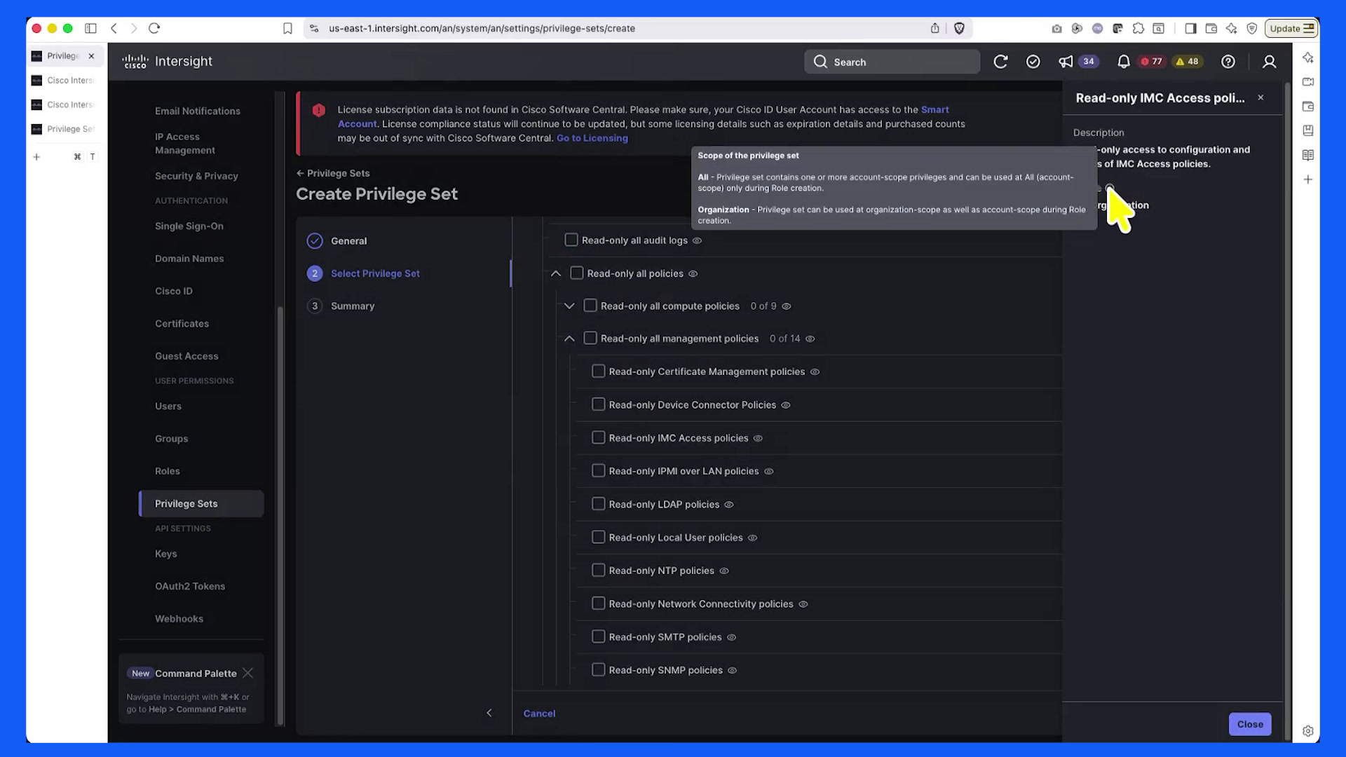The width and height of the screenshot is (1346, 757).
Task: Show warning alarms badge 48
Action: pos(1187,62)
